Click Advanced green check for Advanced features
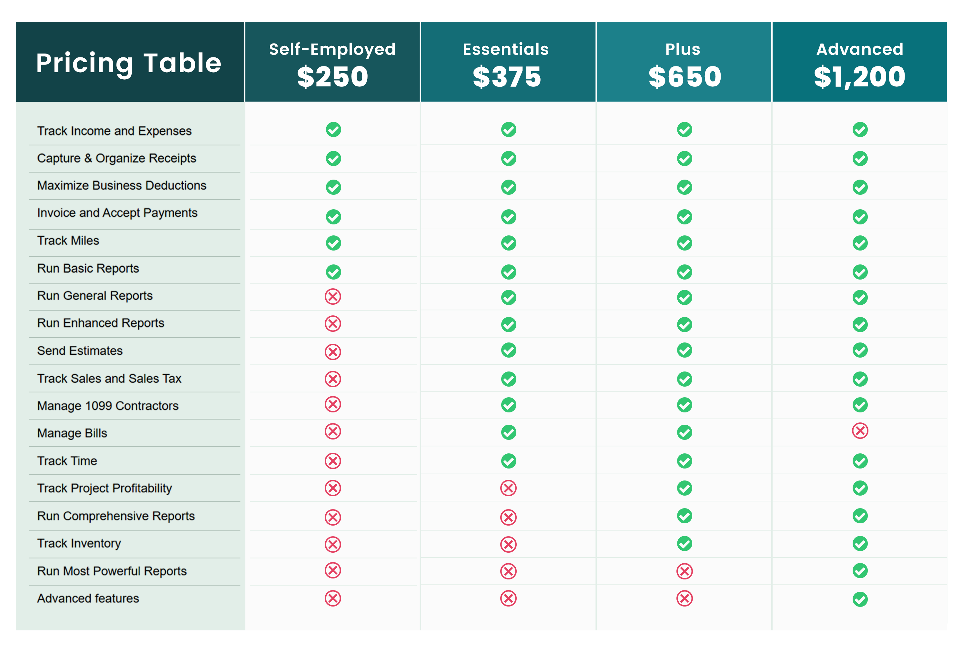Viewport: 963px width, 652px height. [860, 599]
